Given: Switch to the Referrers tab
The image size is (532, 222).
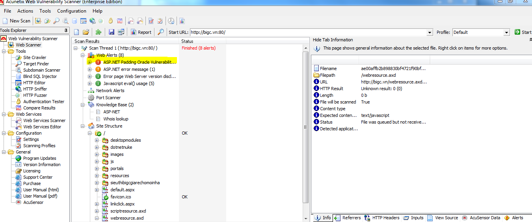Looking at the screenshot, I should pyautogui.click(x=348, y=218).
